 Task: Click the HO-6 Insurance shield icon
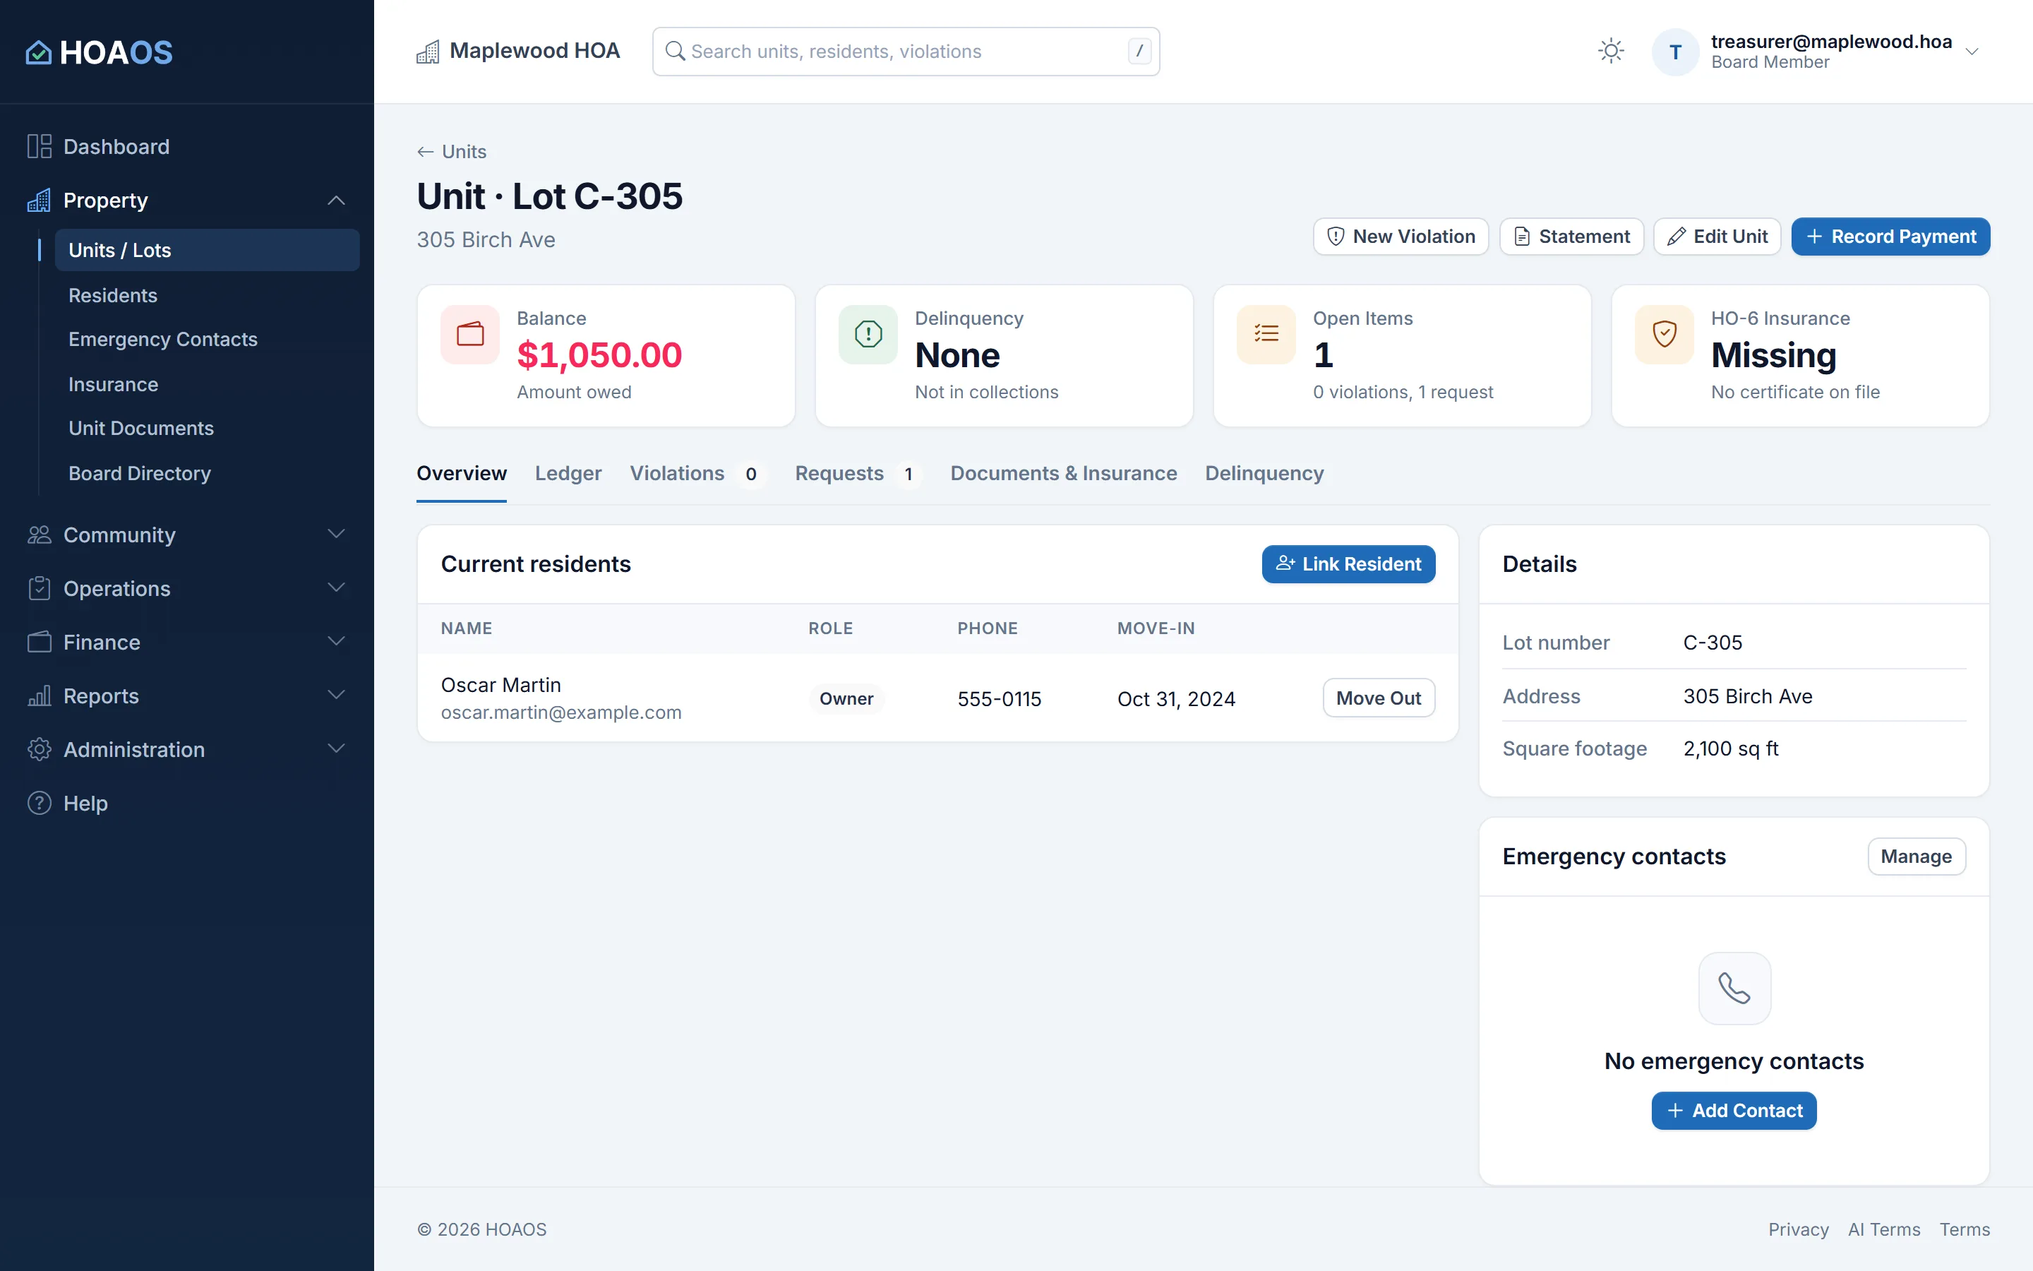pos(1665,335)
